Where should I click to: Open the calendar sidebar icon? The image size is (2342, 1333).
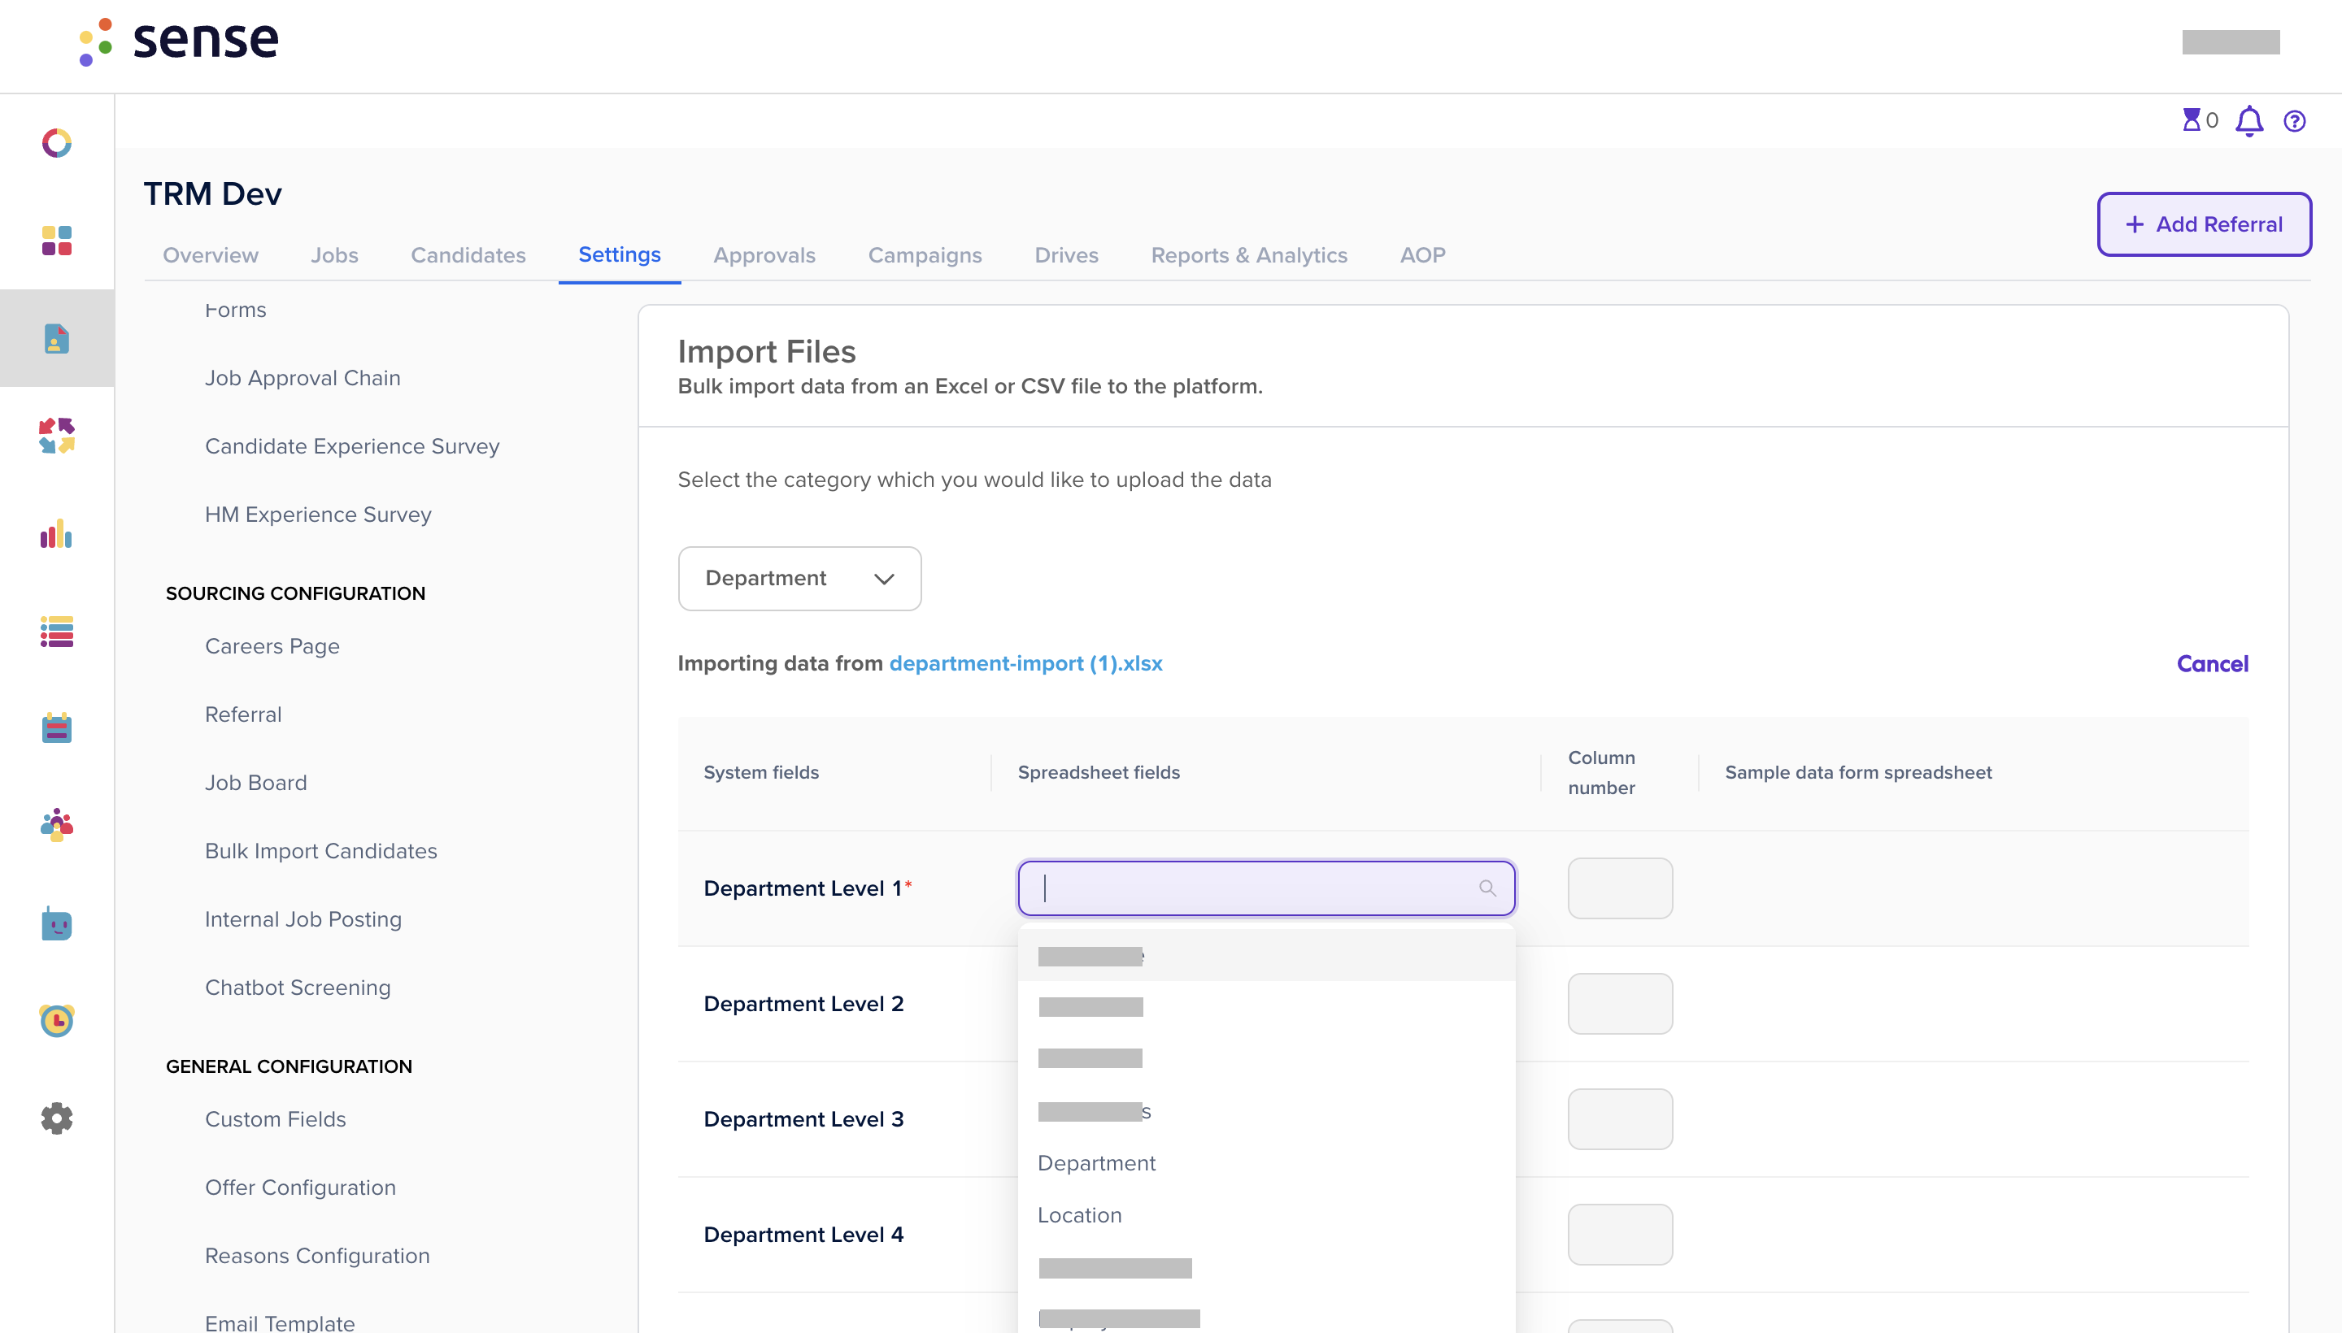(x=57, y=727)
